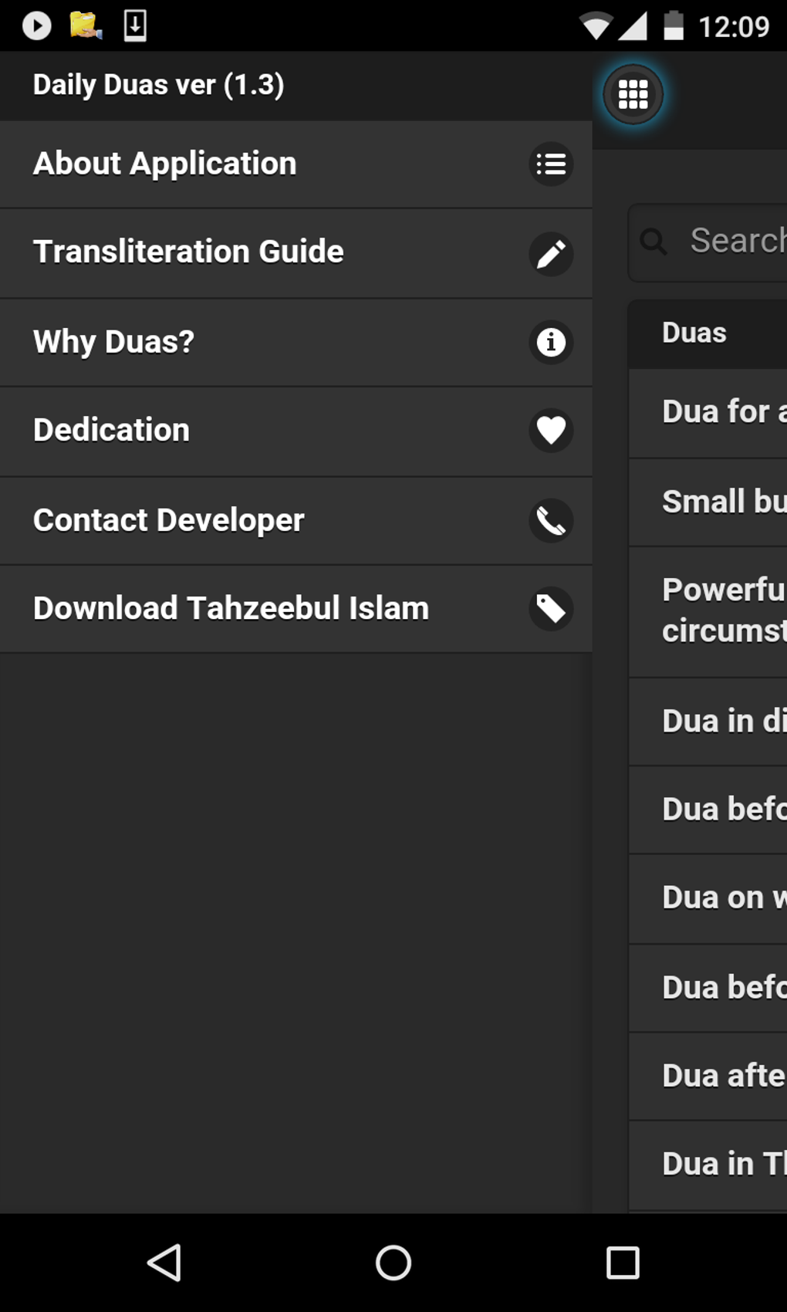Image resolution: width=787 pixels, height=1312 pixels.
Task: Select Transliteration Guide from the drawer
Action: click(x=188, y=252)
